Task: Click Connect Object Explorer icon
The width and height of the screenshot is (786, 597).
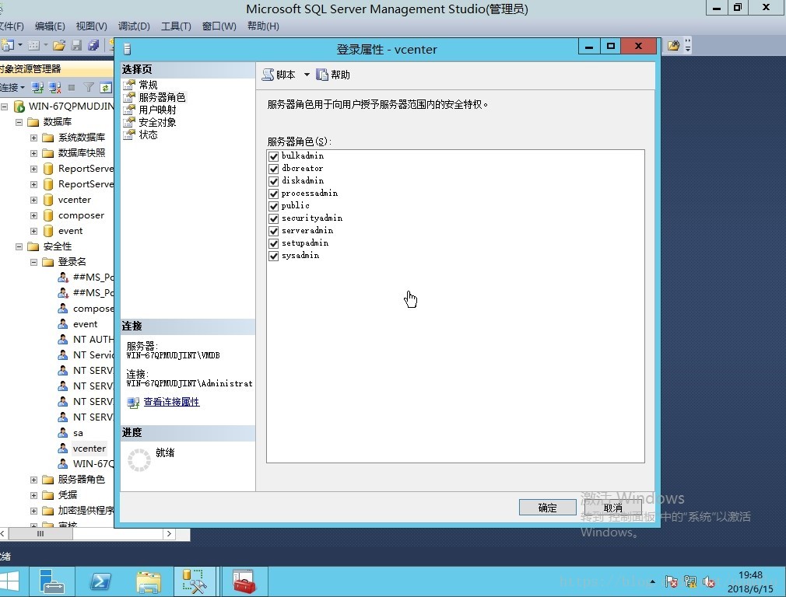Action: point(37,88)
